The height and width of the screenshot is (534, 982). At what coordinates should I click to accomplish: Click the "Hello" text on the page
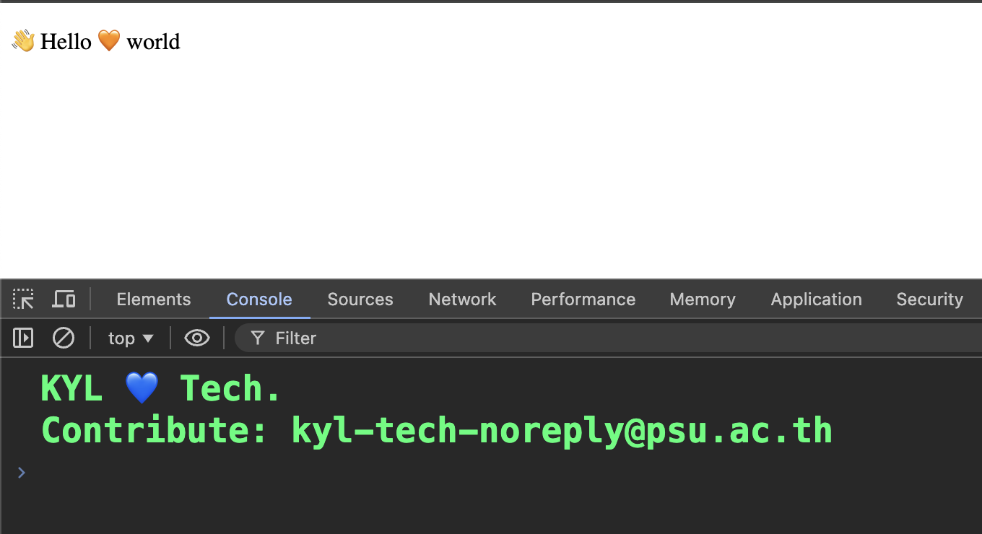[x=66, y=42]
